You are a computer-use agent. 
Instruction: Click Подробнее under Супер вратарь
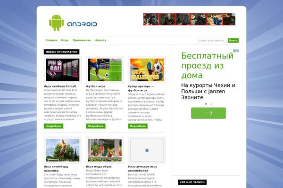(x=138, y=126)
